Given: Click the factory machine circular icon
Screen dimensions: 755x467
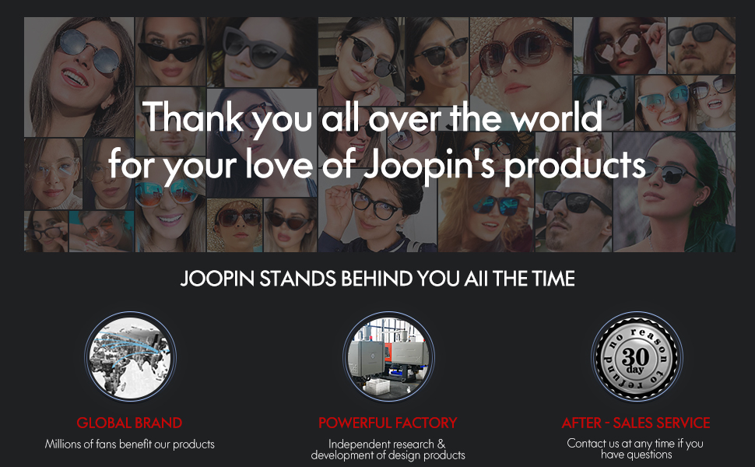Looking at the screenshot, I should (388, 356).
